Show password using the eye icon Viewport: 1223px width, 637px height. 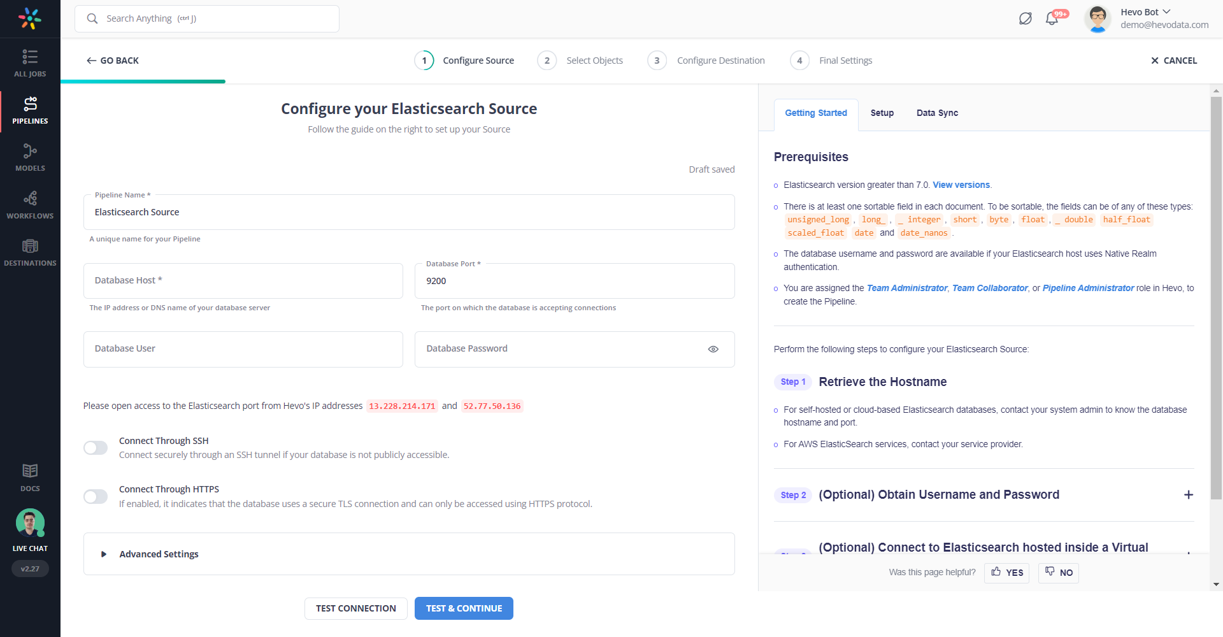tap(713, 349)
